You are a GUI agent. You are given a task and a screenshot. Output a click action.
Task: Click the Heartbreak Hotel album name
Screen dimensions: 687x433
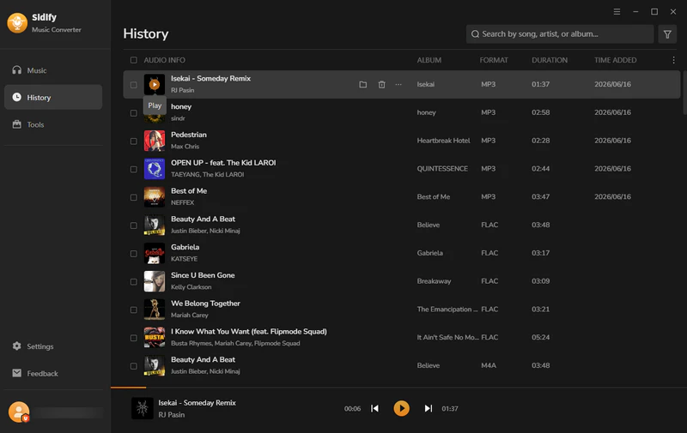(443, 141)
